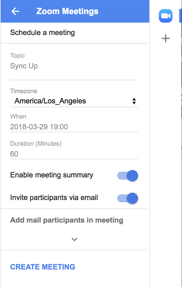Image resolution: width=182 pixels, height=287 pixels.
Task: Disable the Enable meeting summary switch
Action: [x=128, y=176]
